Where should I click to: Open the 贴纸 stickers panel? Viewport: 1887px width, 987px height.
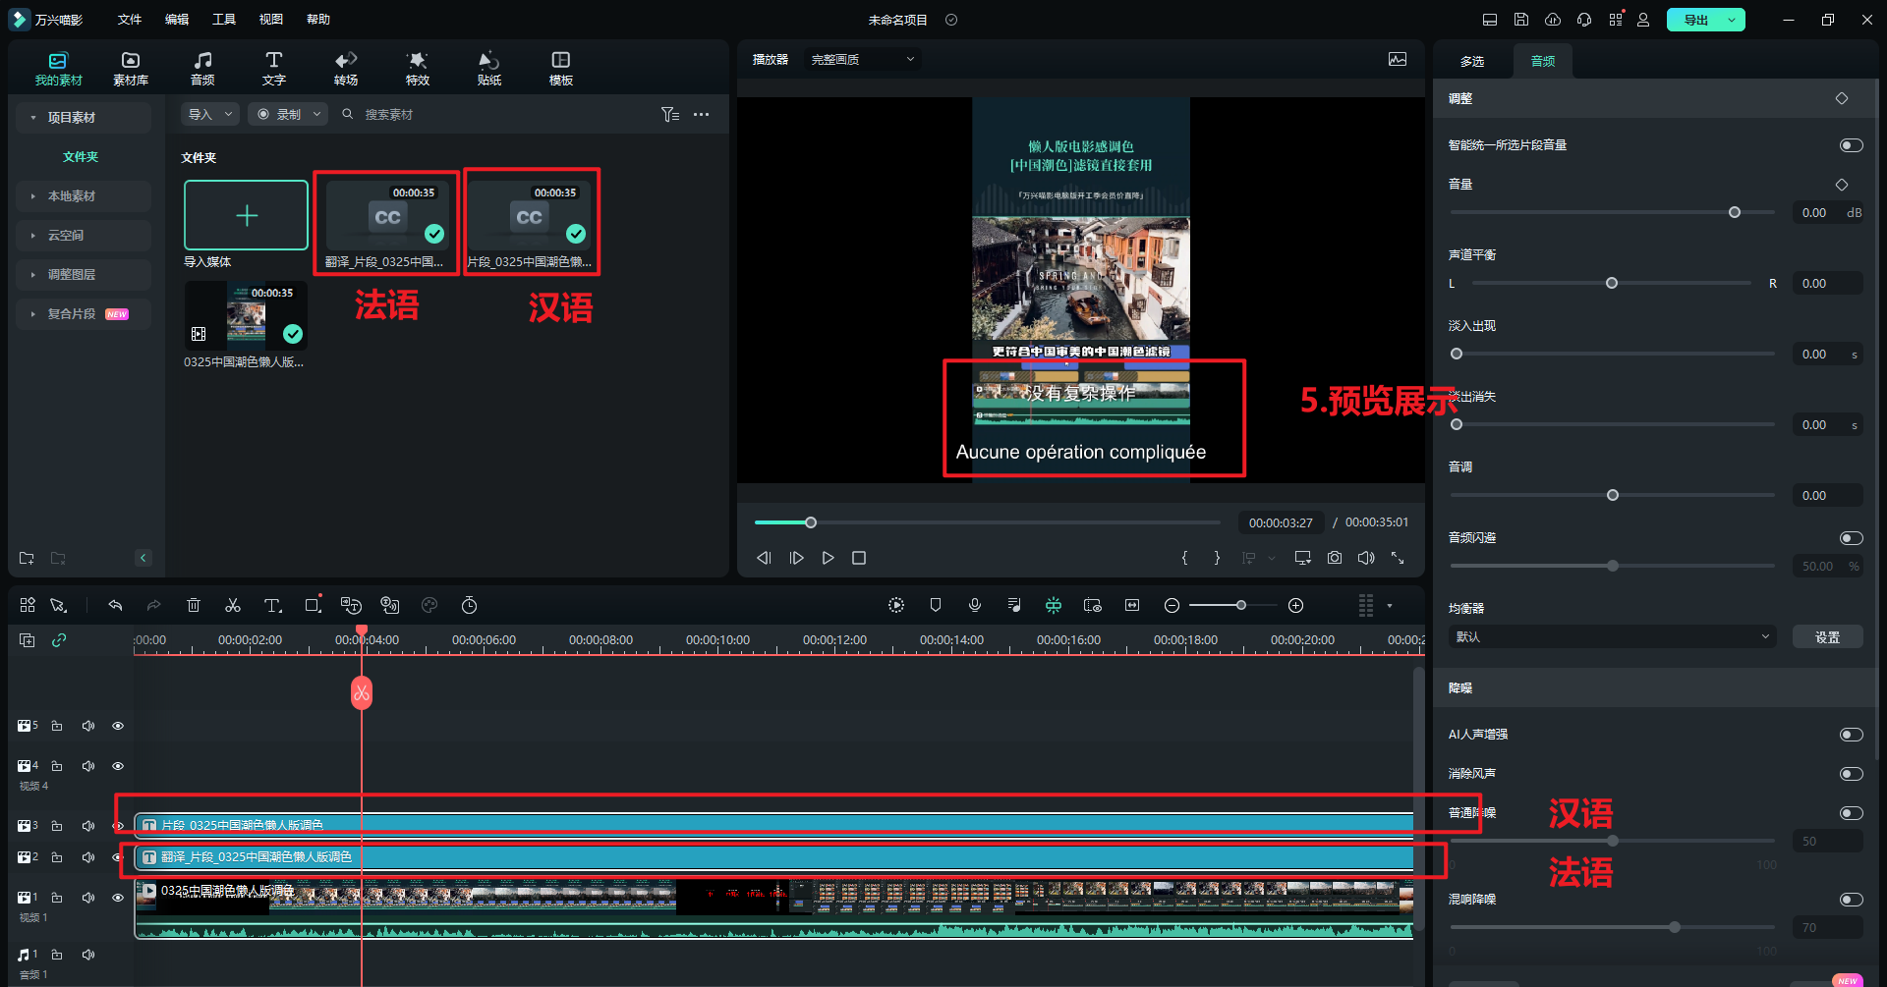coord(488,68)
